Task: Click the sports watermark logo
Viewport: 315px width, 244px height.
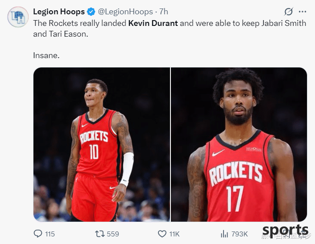Action: click(x=285, y=230)
